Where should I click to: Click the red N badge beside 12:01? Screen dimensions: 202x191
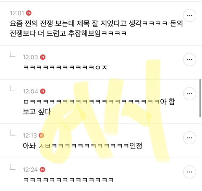click(x=29, y=13)
